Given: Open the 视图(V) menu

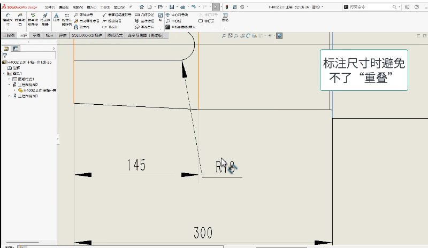Looking at the screenshot, I should pyautogui.click(x=78, y=7).
